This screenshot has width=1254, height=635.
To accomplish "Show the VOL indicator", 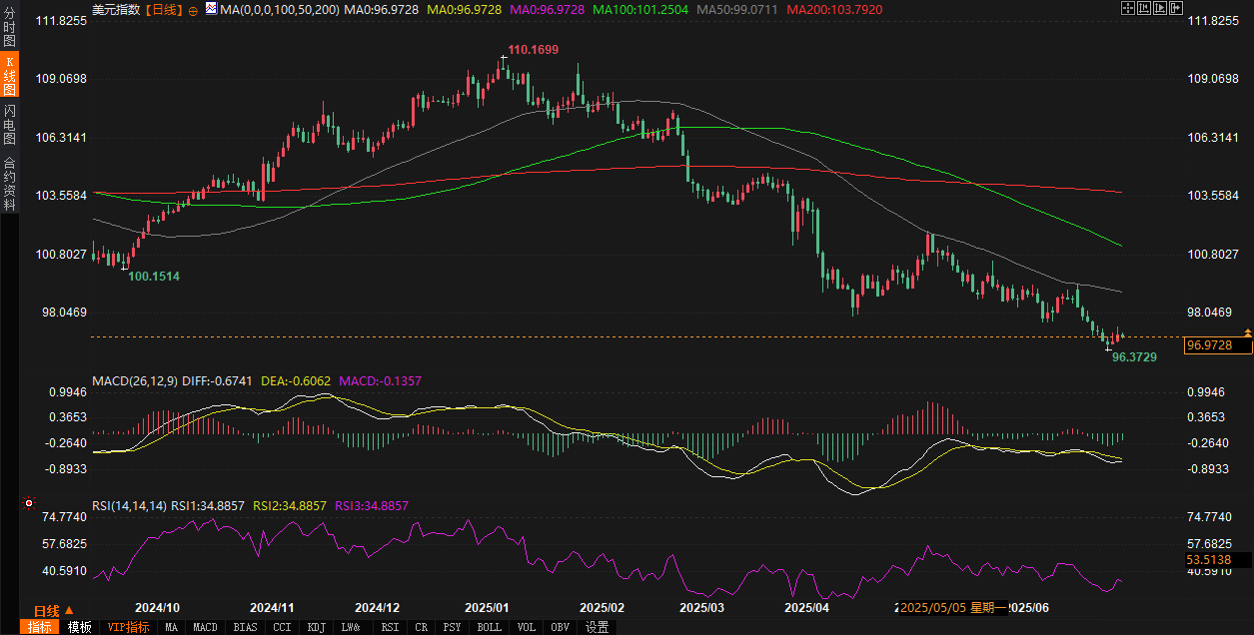I will tap(526, 627).
